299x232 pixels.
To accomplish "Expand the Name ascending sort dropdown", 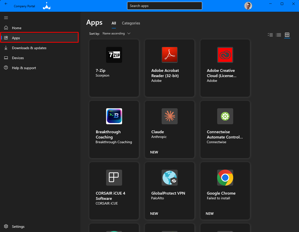I will 116,33.
